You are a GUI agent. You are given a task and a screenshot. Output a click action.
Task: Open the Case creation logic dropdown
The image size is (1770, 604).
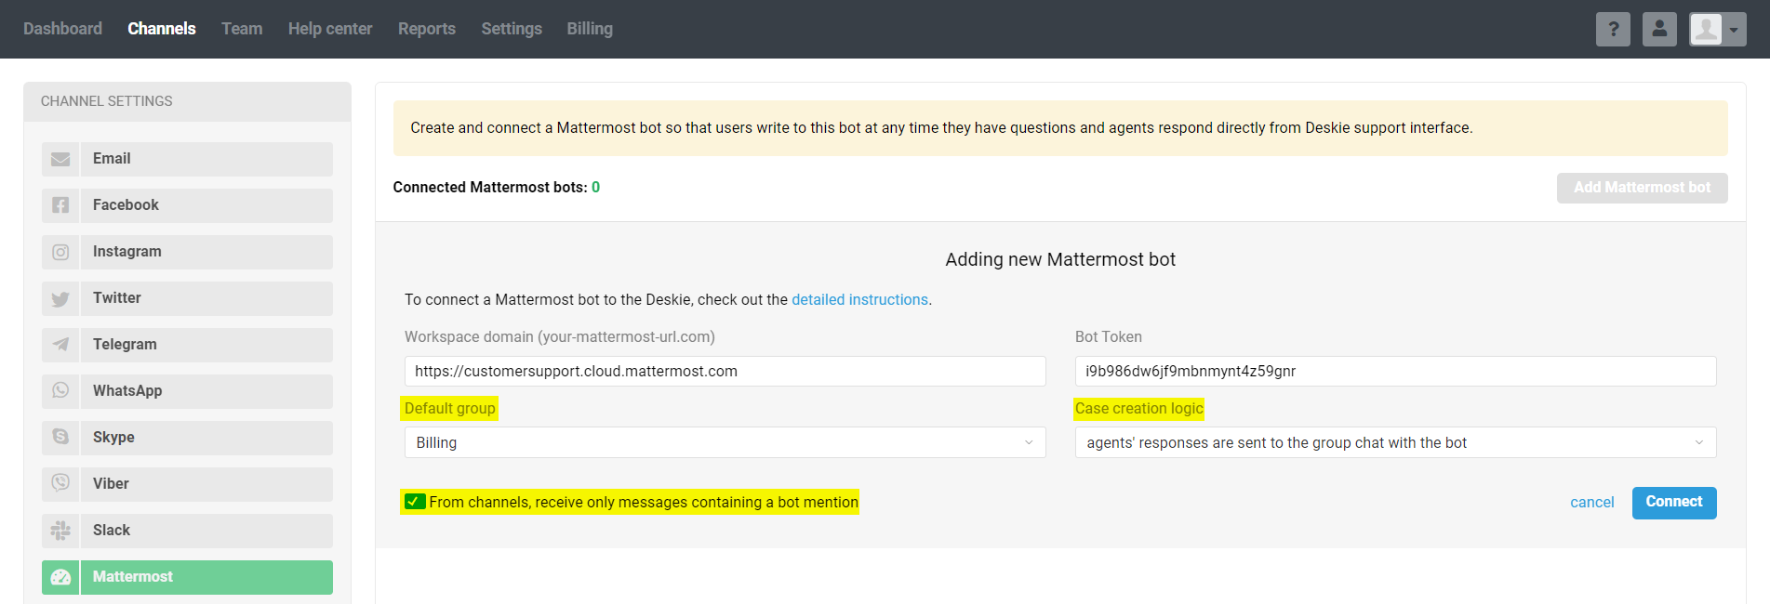1394,442
